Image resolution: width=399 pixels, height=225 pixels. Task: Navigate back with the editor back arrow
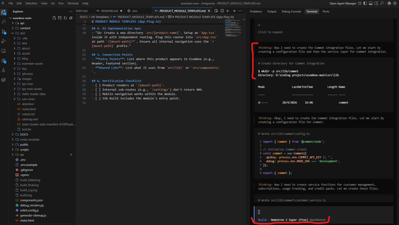[228, 11]
